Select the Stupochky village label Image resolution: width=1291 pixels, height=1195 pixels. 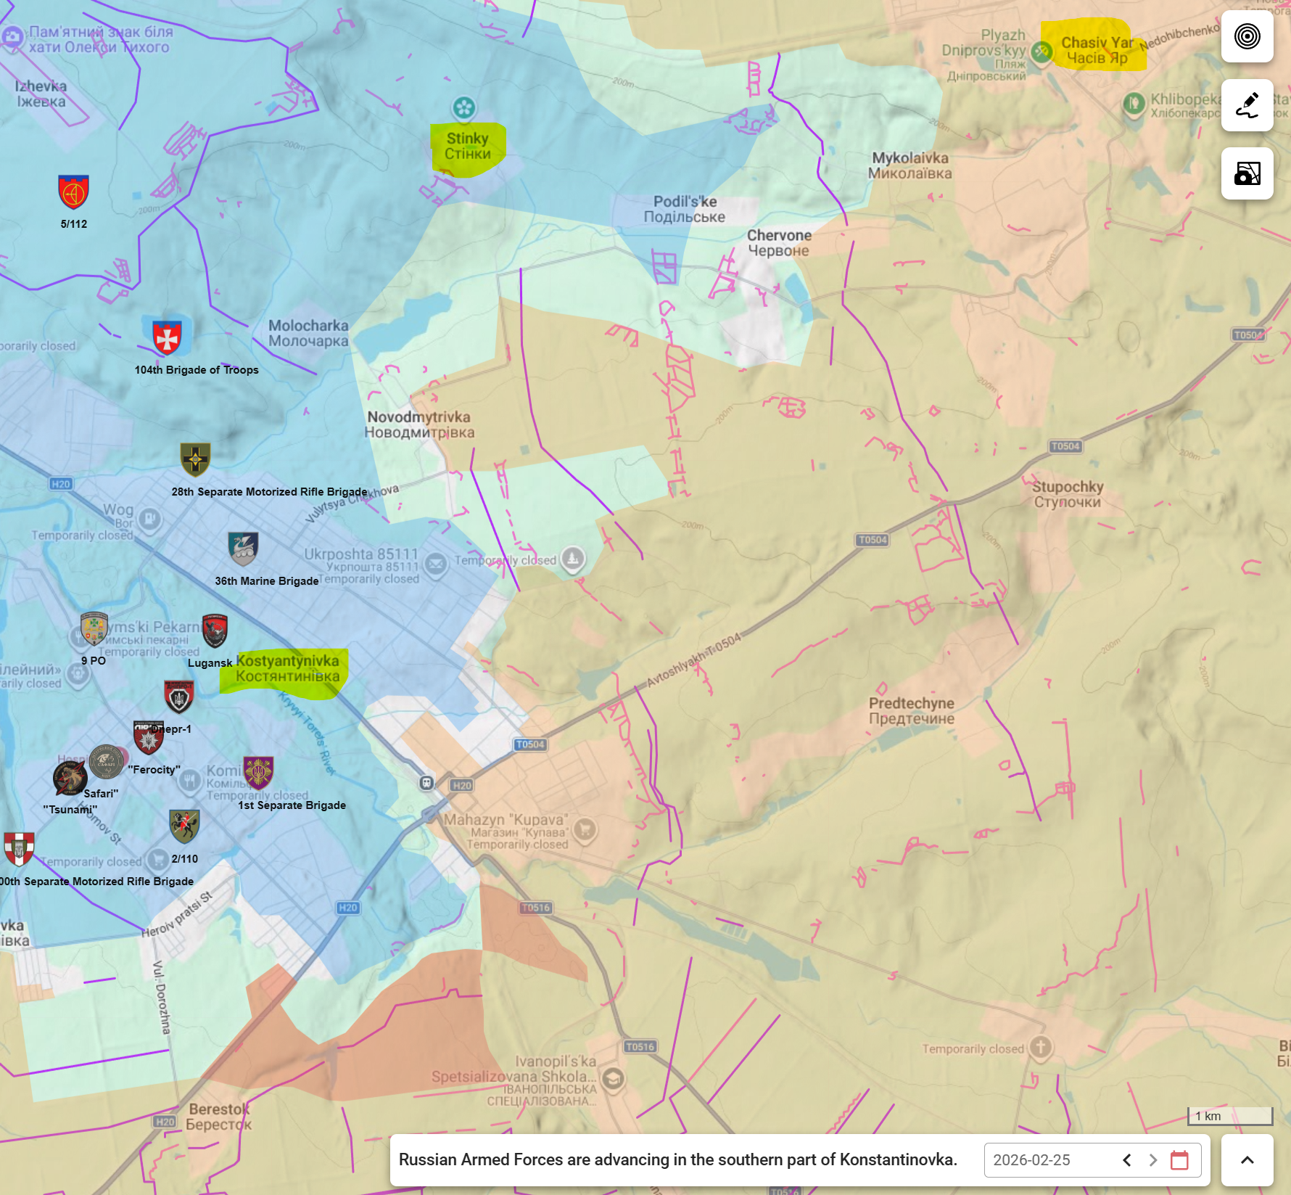(1068, 494)
